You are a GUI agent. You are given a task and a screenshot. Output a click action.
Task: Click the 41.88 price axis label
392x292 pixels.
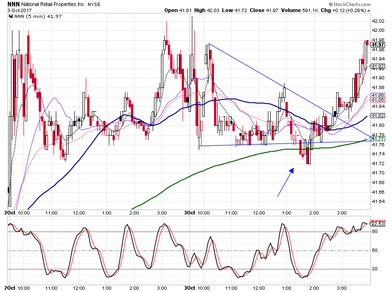click(x=378, y=88)
